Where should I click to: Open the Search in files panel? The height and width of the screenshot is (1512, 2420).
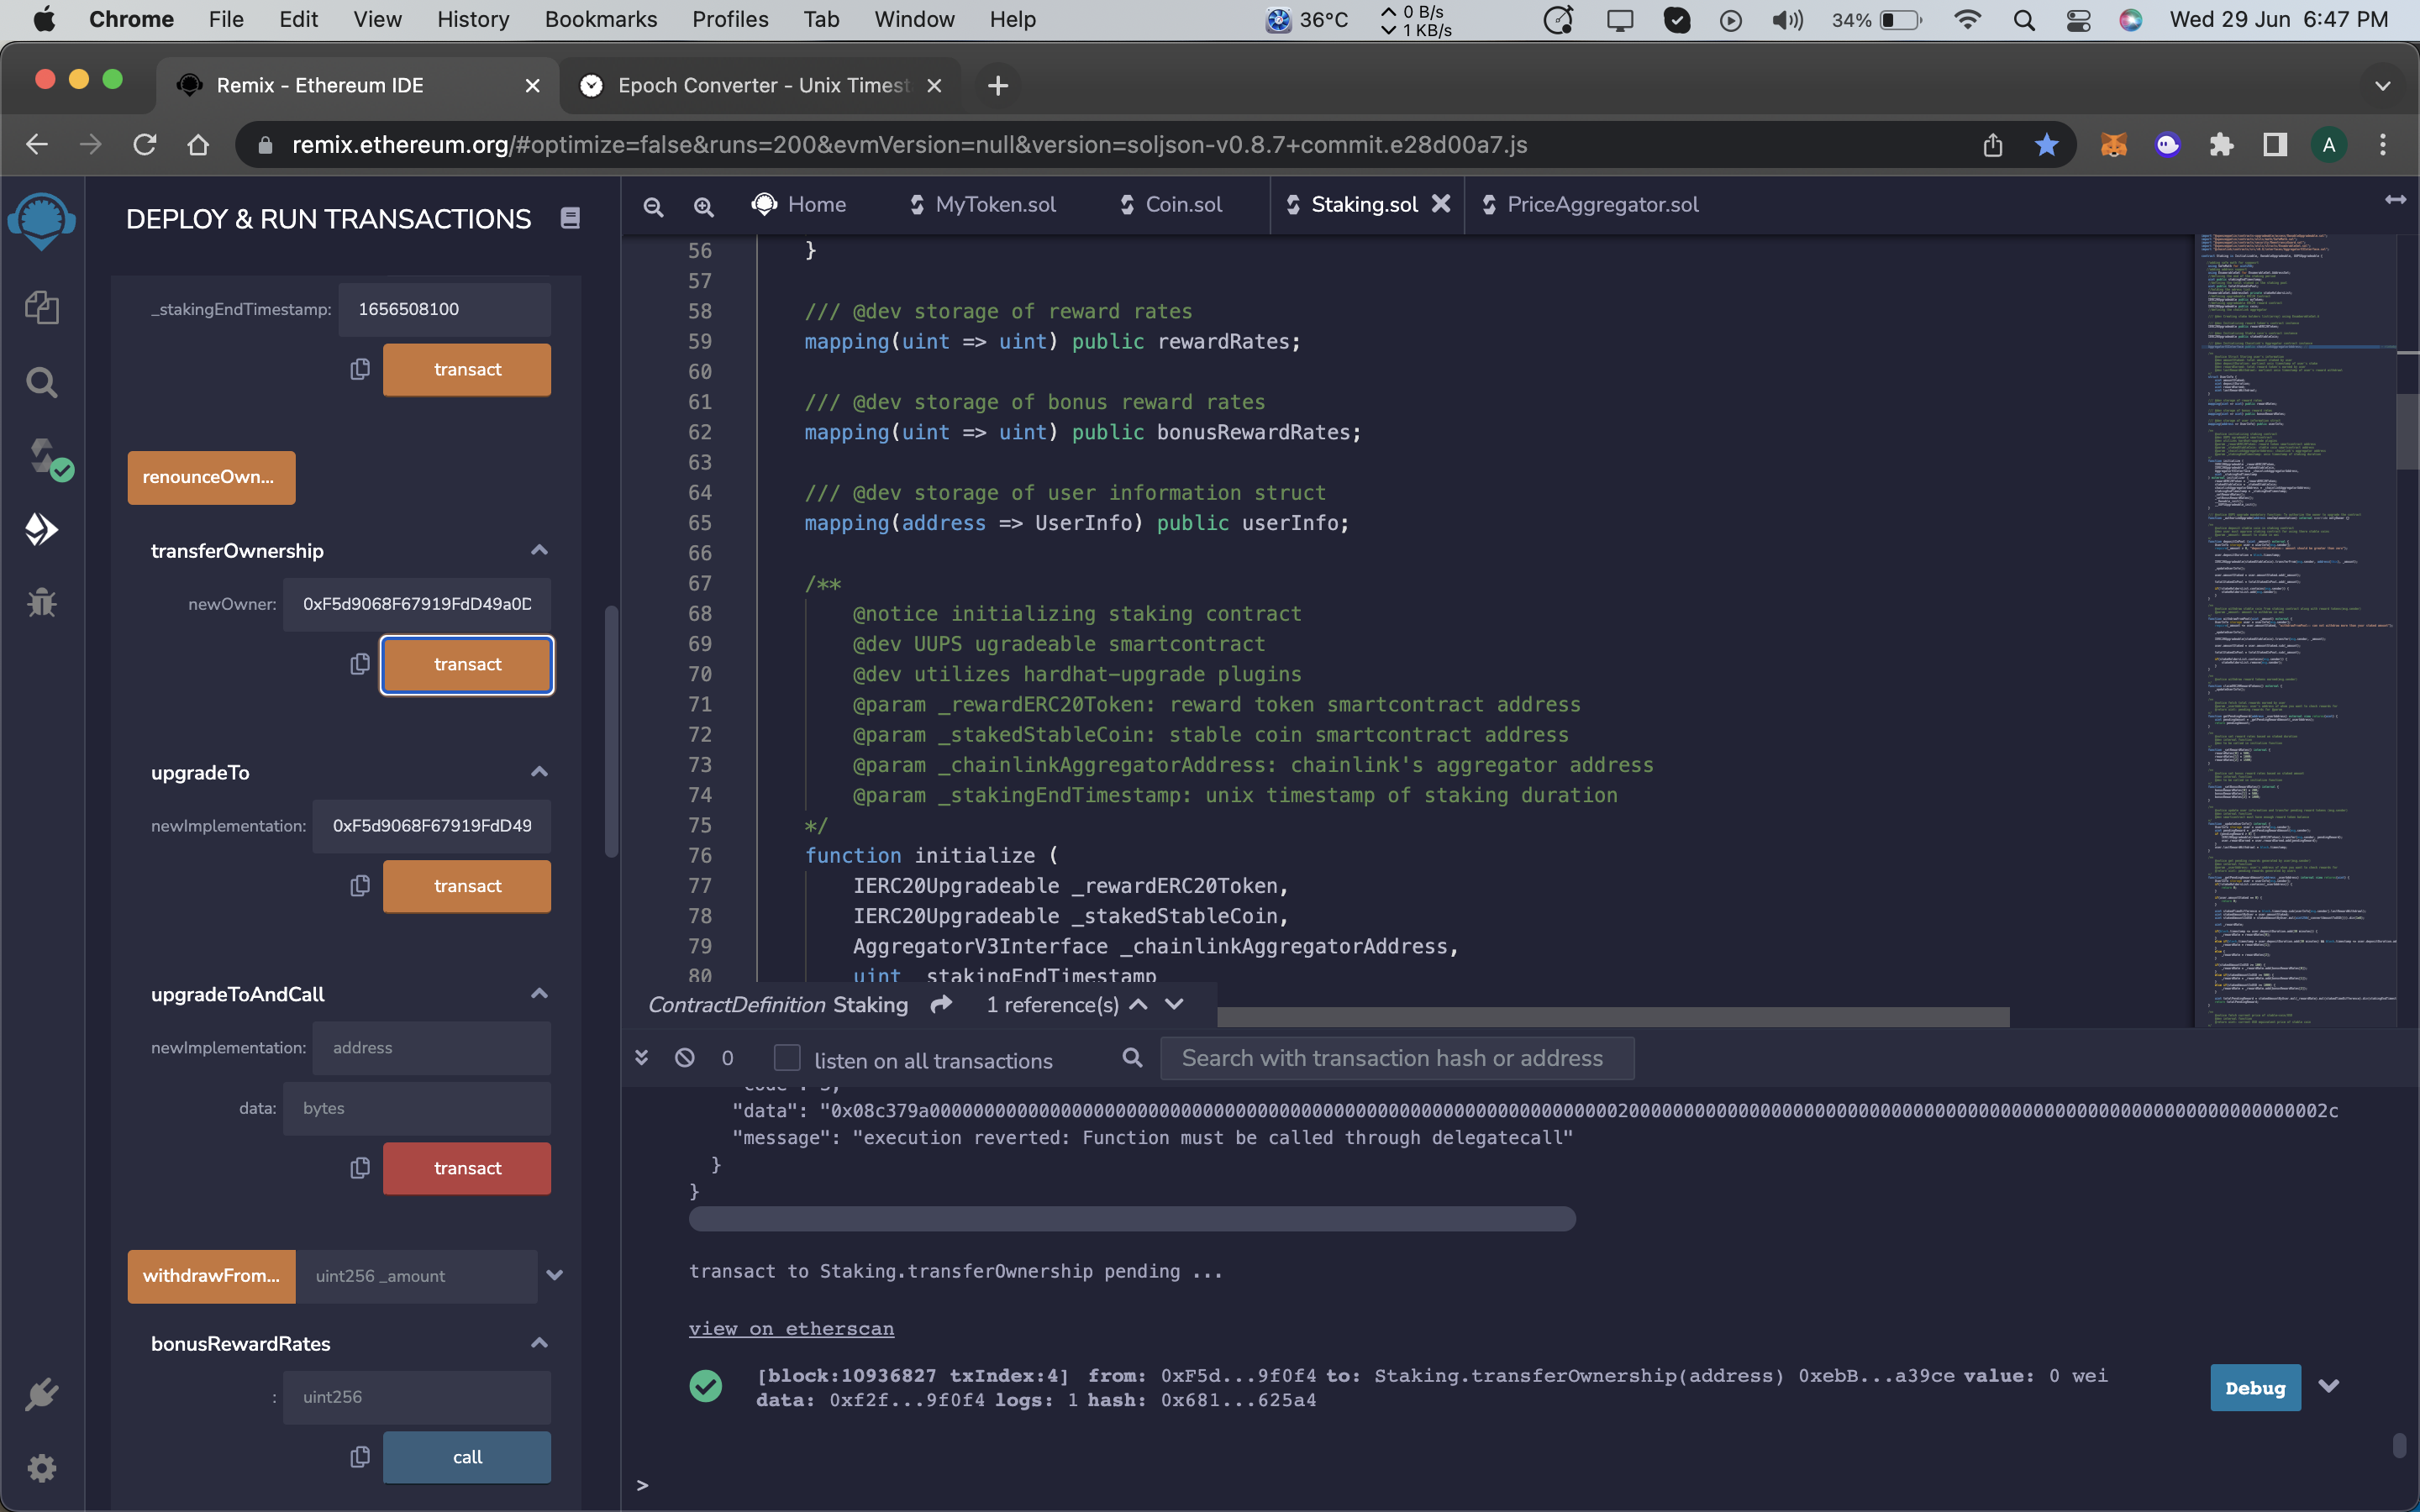point(41,381)
